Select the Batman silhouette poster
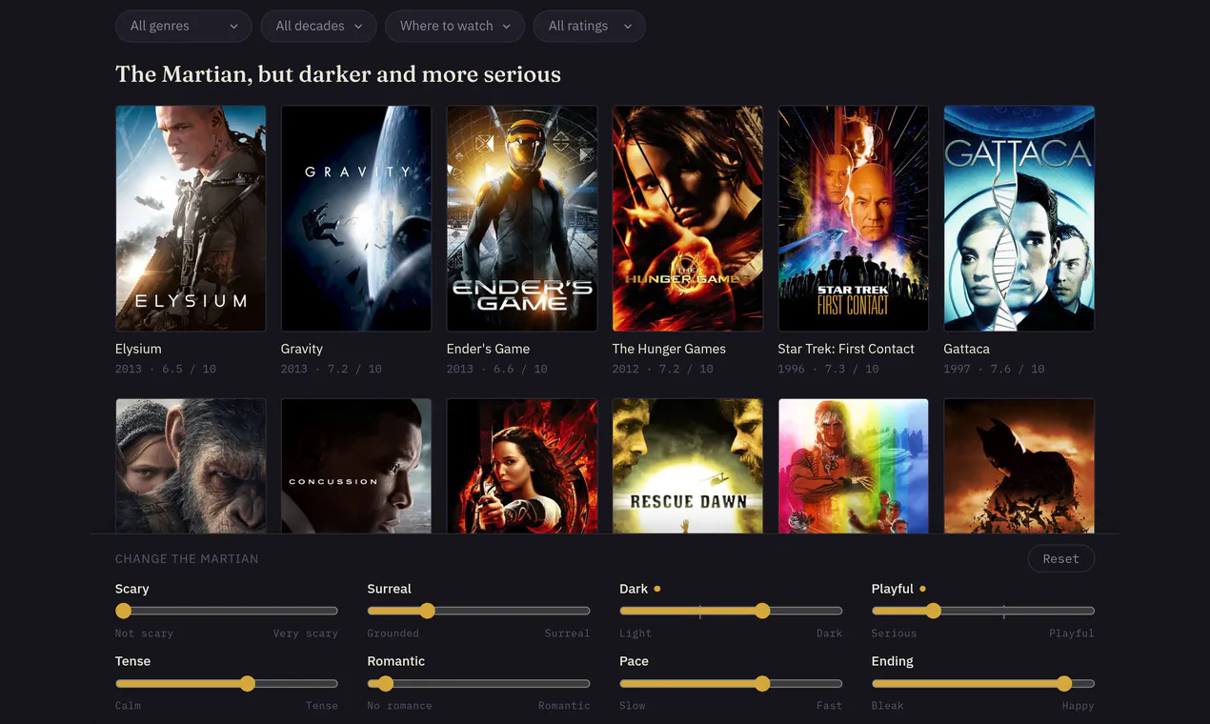 point(1019,466)
